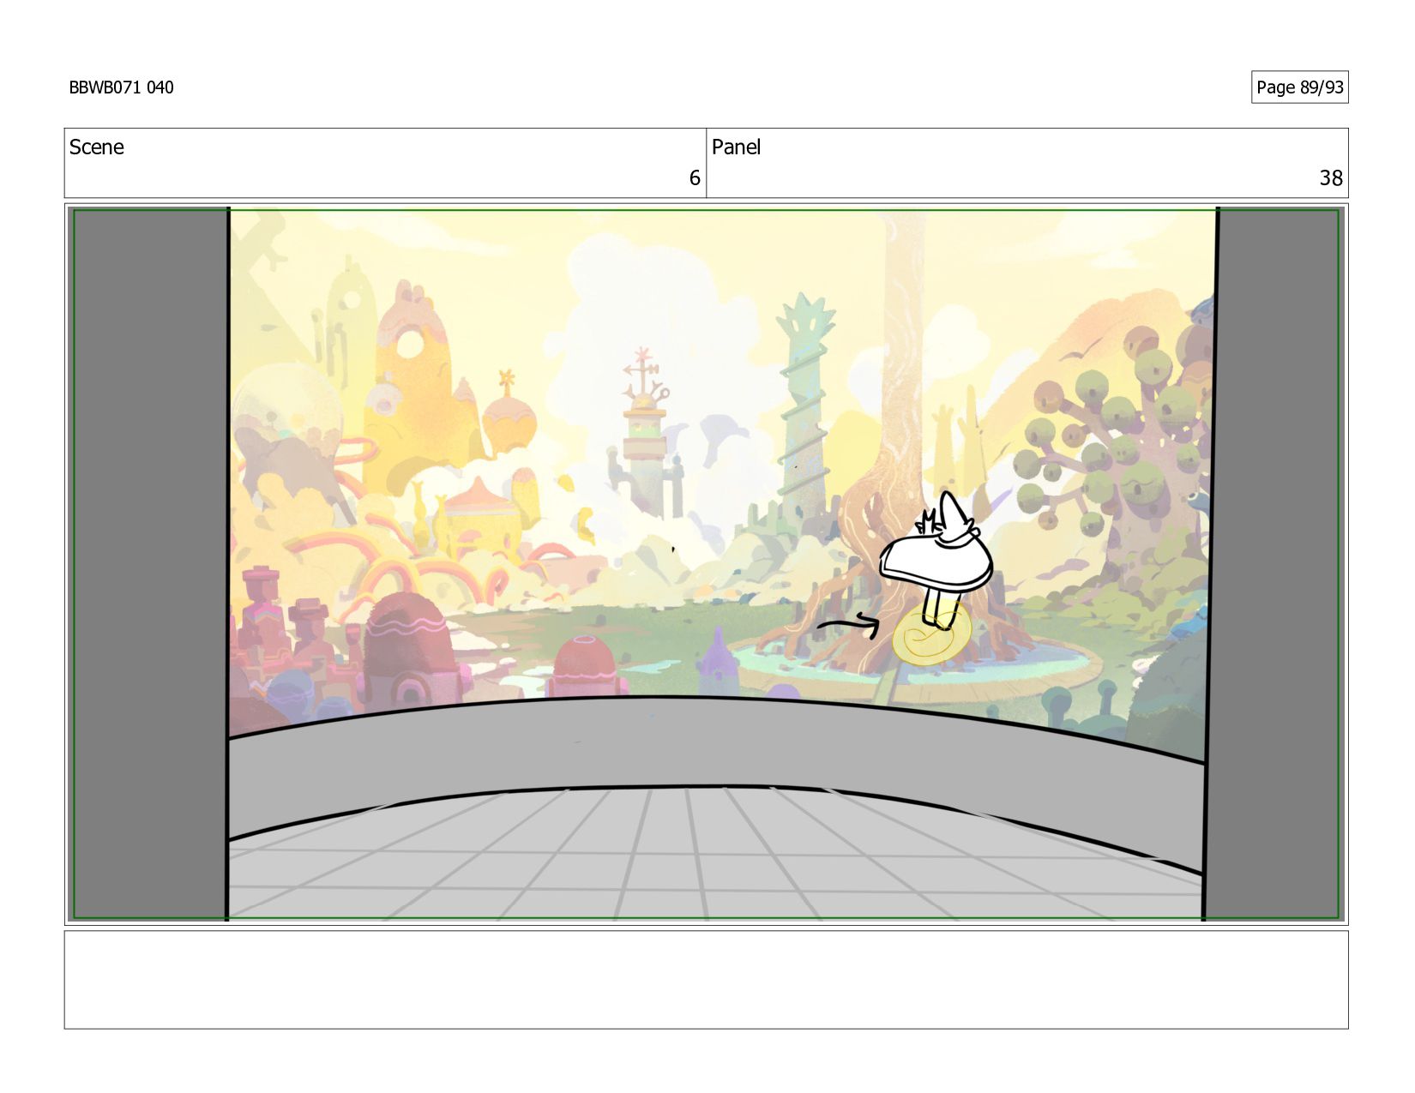Click the storyboard panel artwork
Image resolution: width=1415 pixels, height=1093 pixels.
pos(706,564)
